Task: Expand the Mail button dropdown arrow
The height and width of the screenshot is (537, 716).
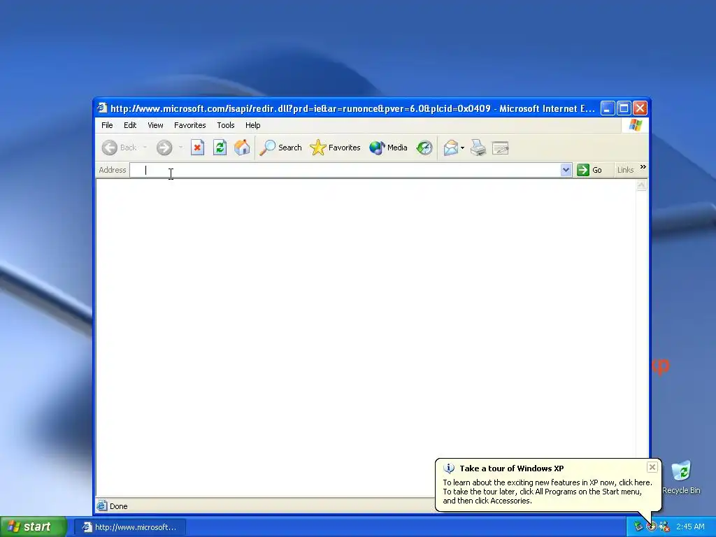Action: point(463,148)
